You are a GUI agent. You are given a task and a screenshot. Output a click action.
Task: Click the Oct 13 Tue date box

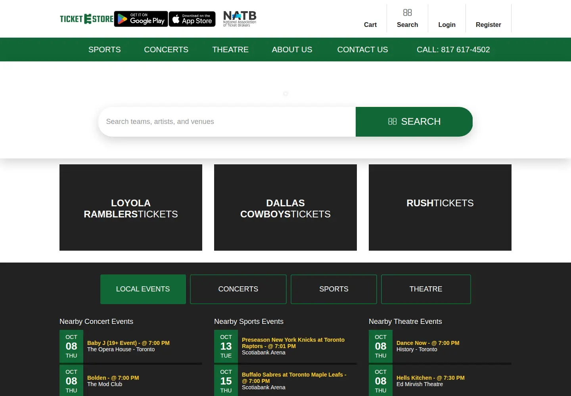click(226, 346)
